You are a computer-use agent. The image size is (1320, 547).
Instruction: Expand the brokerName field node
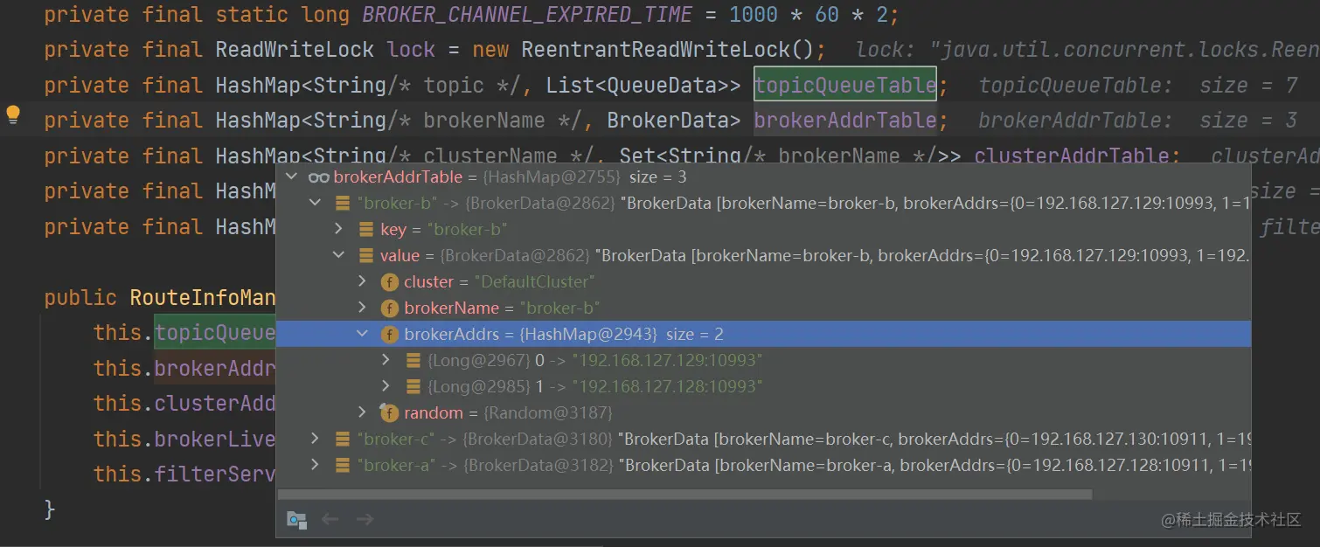(363, 308)
